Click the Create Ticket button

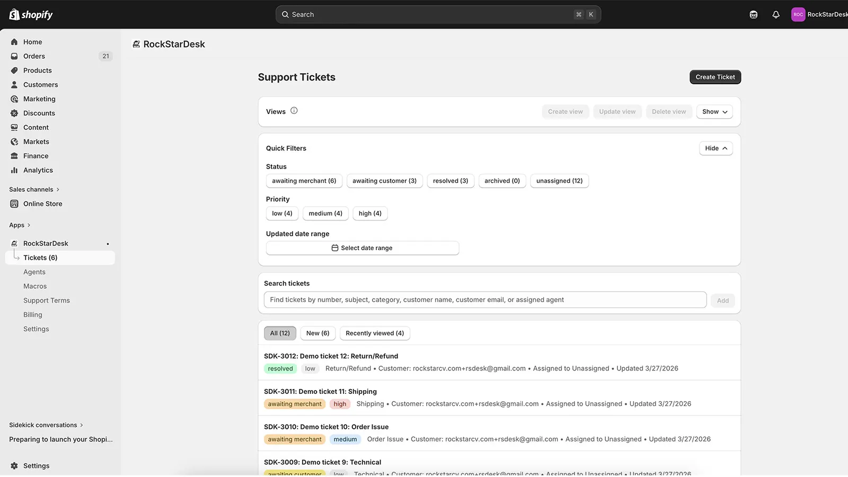[x=715, y=77]
